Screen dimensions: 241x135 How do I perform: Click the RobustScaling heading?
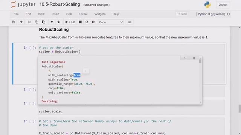[54, 30]
